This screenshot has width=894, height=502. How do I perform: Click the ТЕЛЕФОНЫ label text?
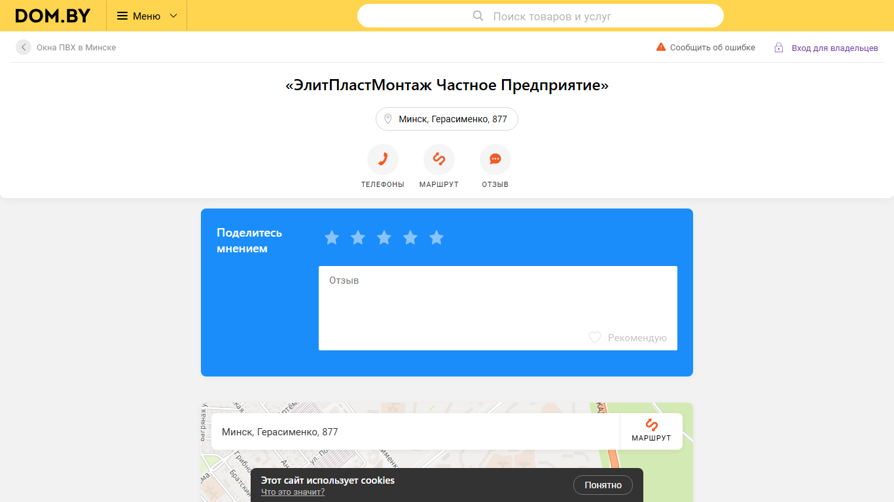383,184
